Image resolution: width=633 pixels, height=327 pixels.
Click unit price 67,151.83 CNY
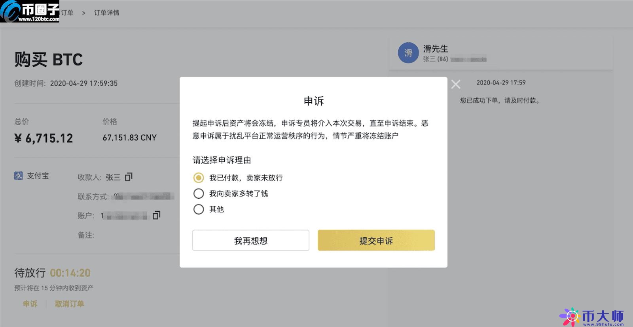[x=130, y=137]
